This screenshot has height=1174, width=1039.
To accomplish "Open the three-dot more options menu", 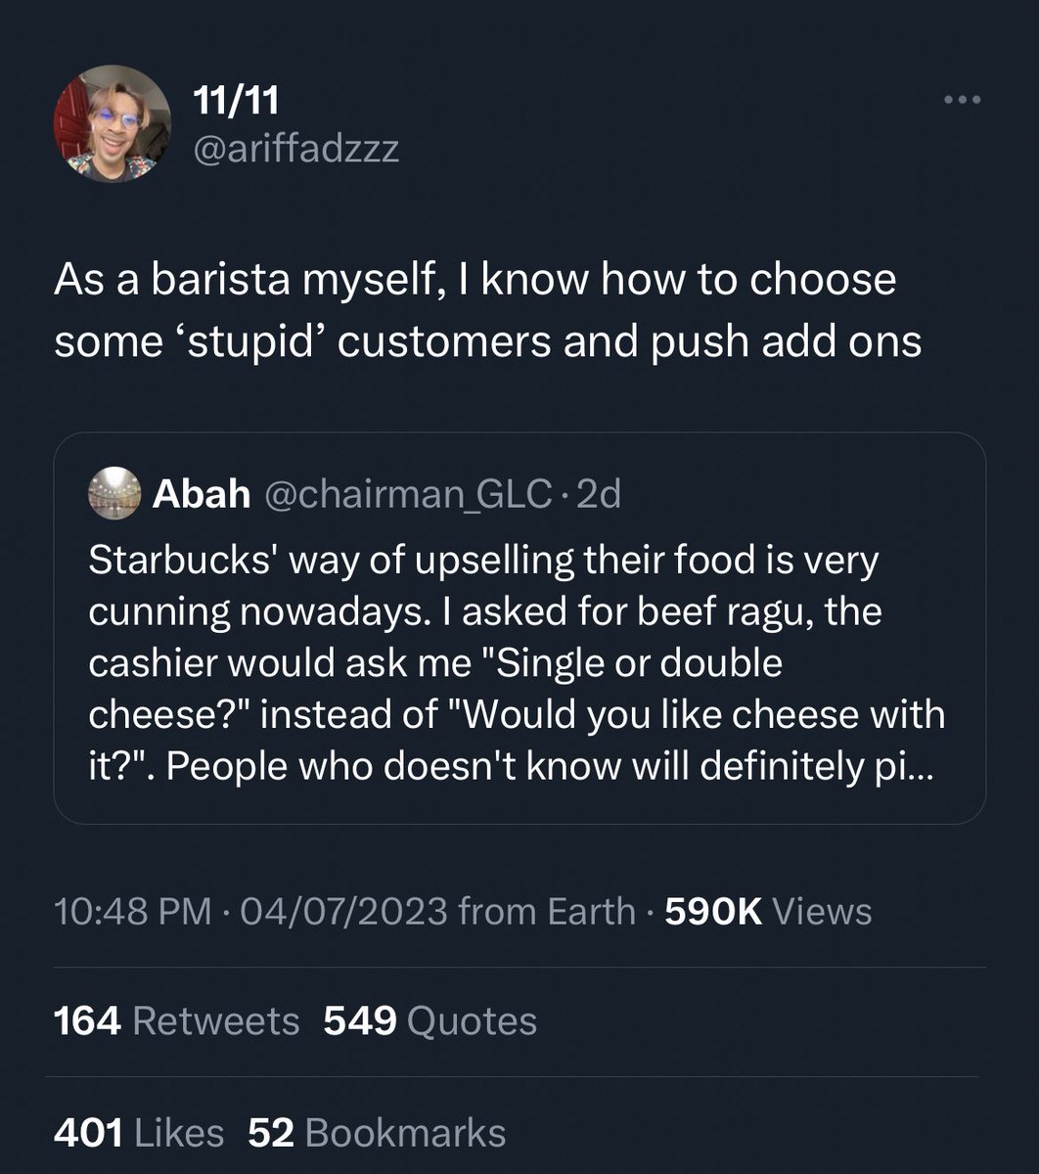I will [x=961, y=100].
